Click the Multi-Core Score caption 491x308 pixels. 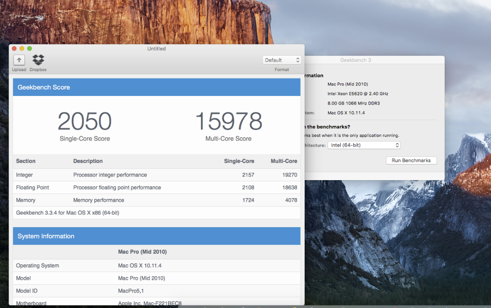(x=229, y=139)
